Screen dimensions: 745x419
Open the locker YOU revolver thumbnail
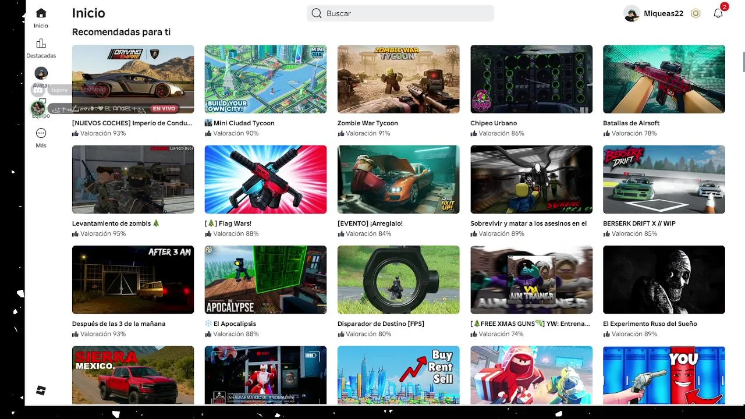664,375
